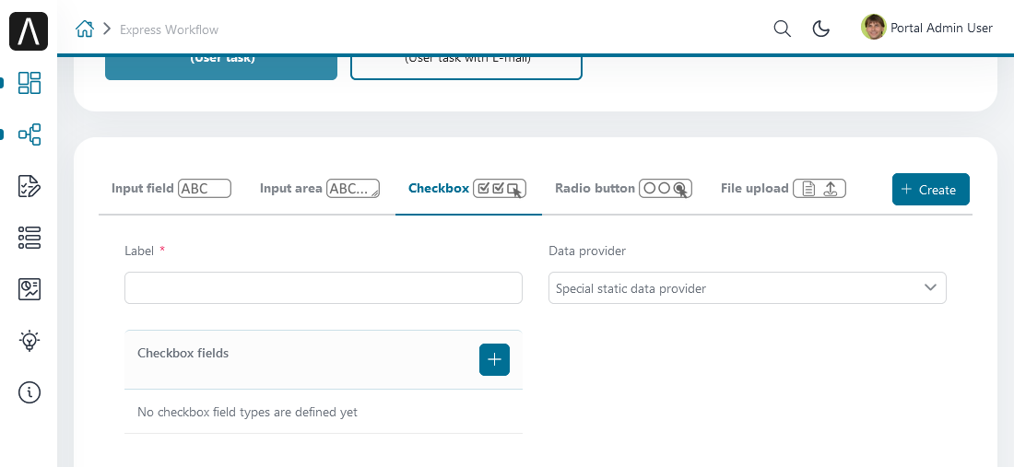1014x467 pixels.
Task: Open the dashboard icon in sidebar
Action: pyautogui.click(x=29, y=83)
